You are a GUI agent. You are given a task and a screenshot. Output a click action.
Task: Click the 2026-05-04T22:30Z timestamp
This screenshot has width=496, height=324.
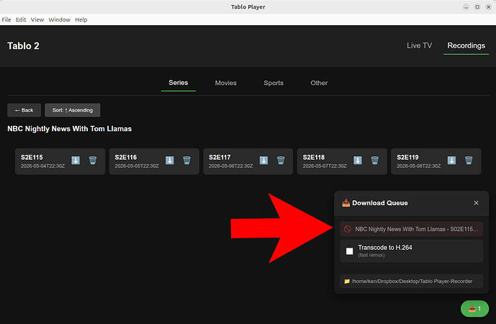(x=42, y=166)
